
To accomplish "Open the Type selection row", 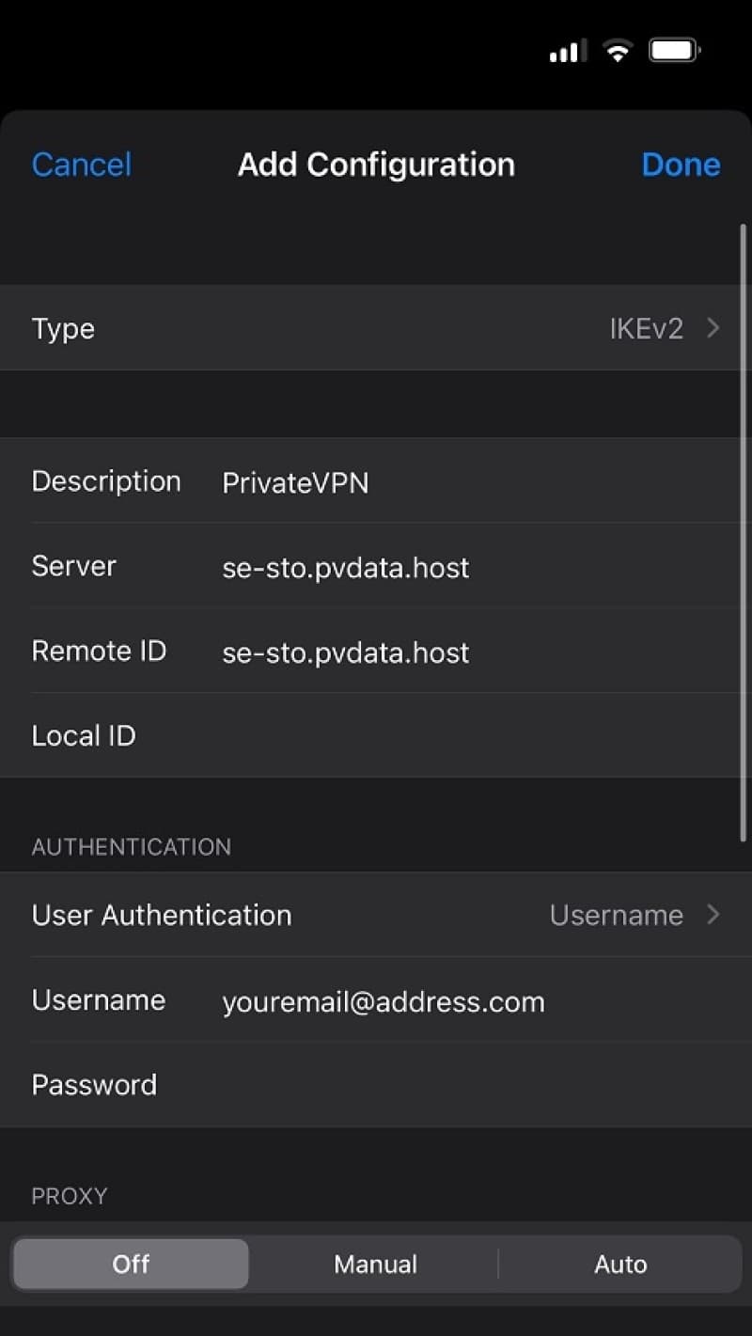I will tap(376, 328).
